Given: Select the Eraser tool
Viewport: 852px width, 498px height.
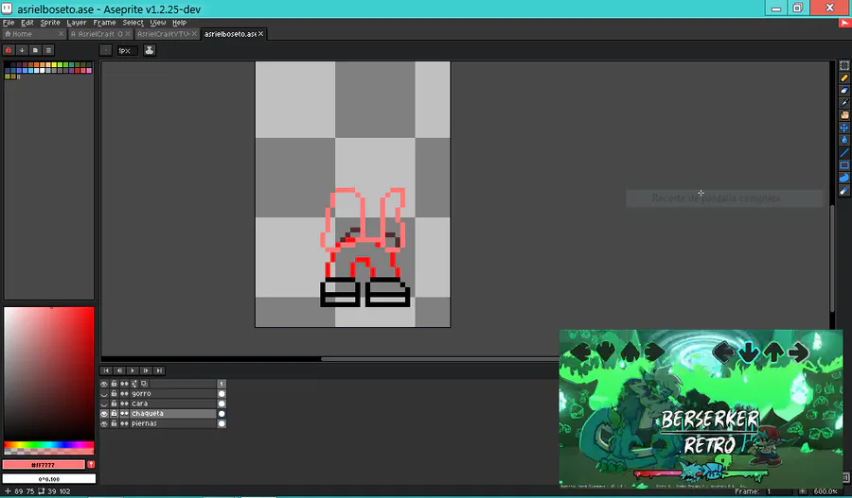Looking at the screenshot, I should coord(843,91).
